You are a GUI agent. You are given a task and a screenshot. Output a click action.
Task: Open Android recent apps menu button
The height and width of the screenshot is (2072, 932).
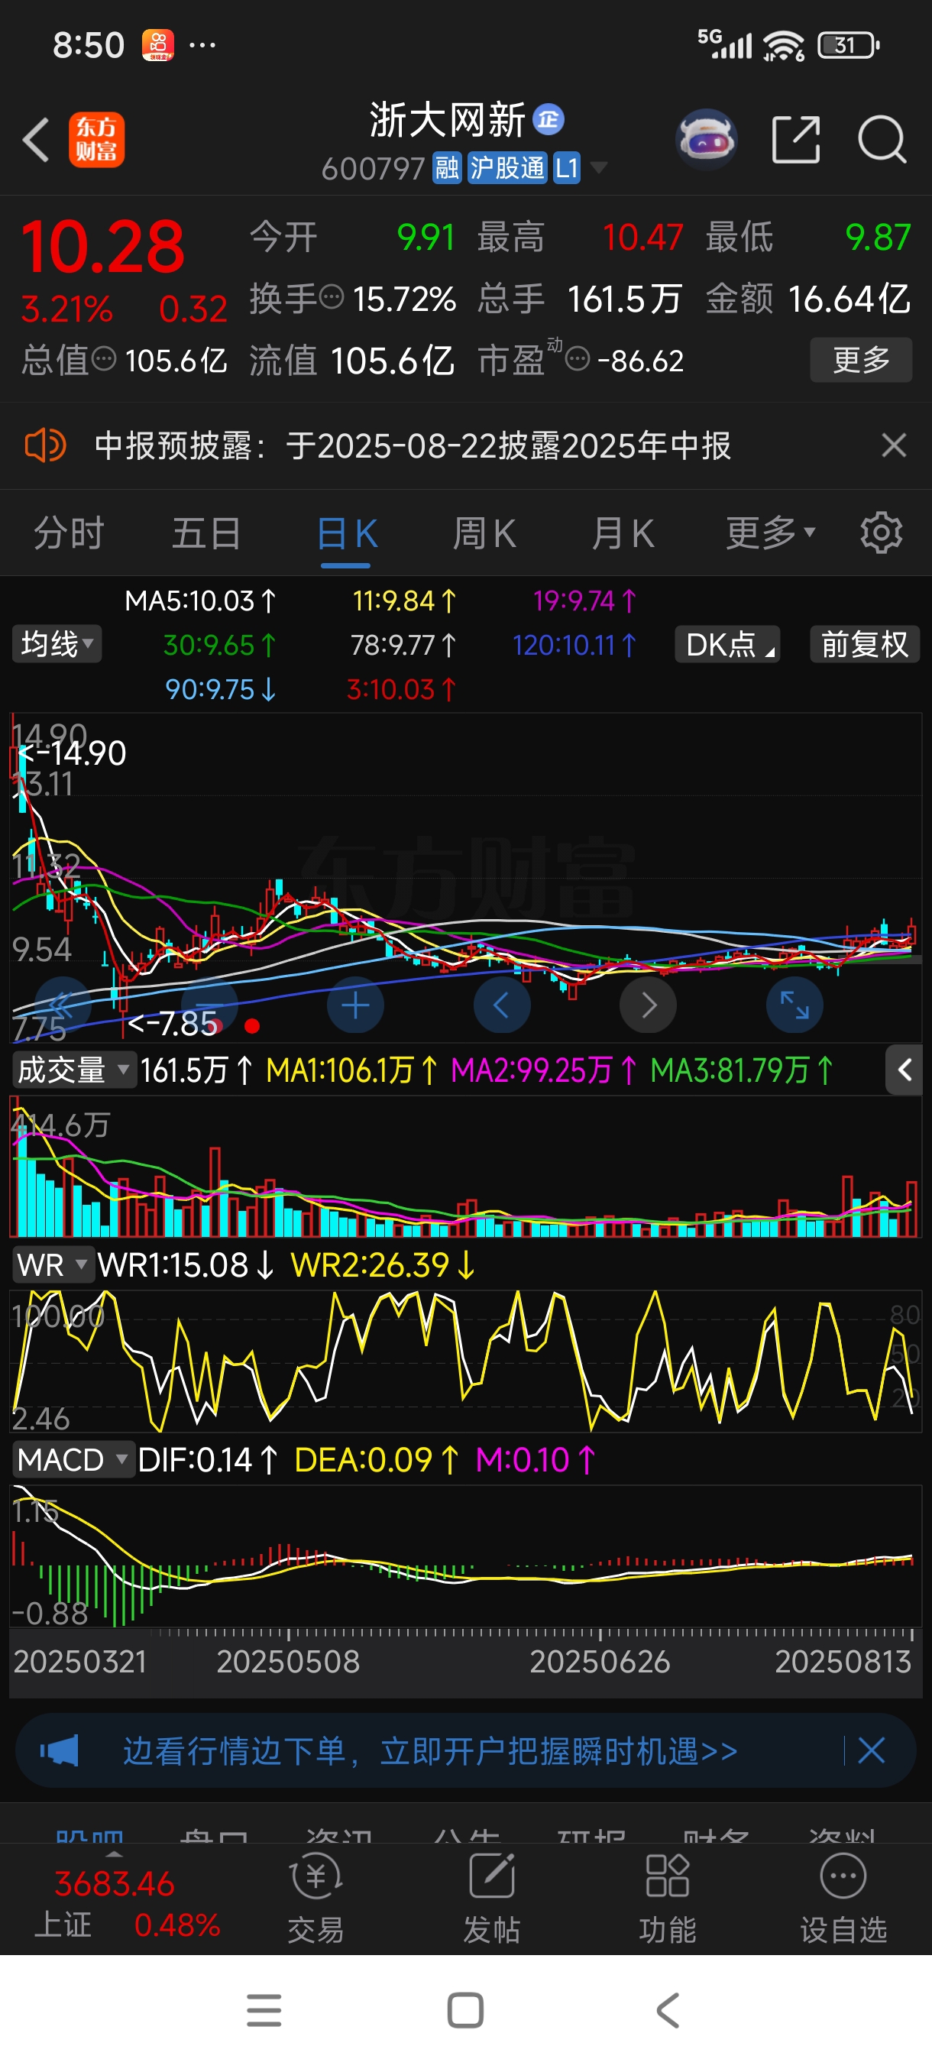(x=264, y=2011)
